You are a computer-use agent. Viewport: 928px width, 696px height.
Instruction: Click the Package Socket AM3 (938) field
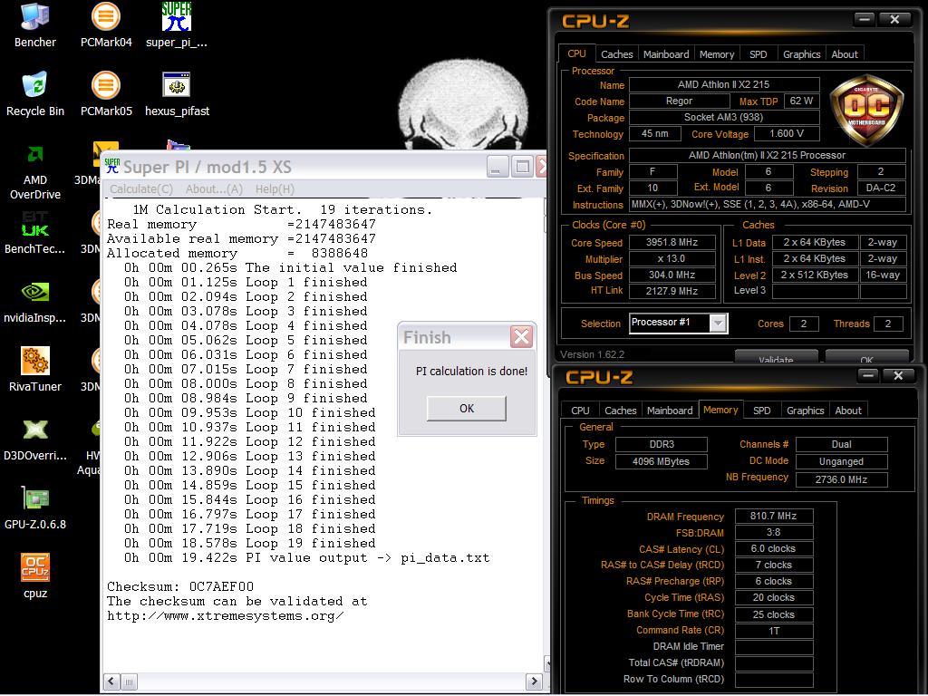point(724,117)
